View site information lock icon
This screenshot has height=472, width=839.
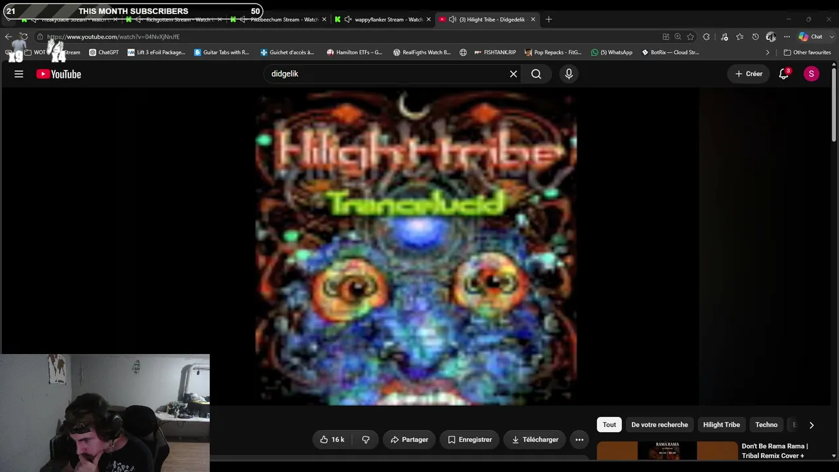point(40,37)
